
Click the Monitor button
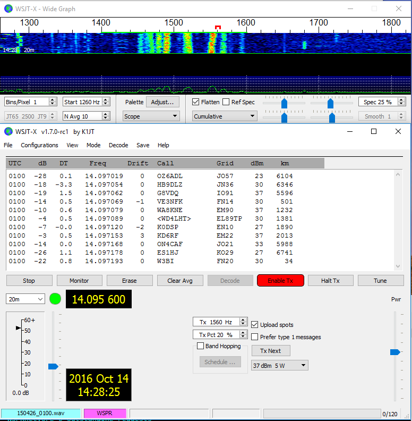(80, 281)
